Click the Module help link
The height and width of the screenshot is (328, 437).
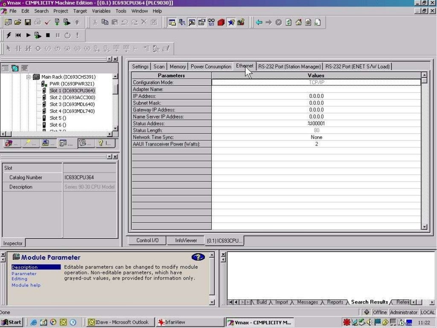(26, 285)
